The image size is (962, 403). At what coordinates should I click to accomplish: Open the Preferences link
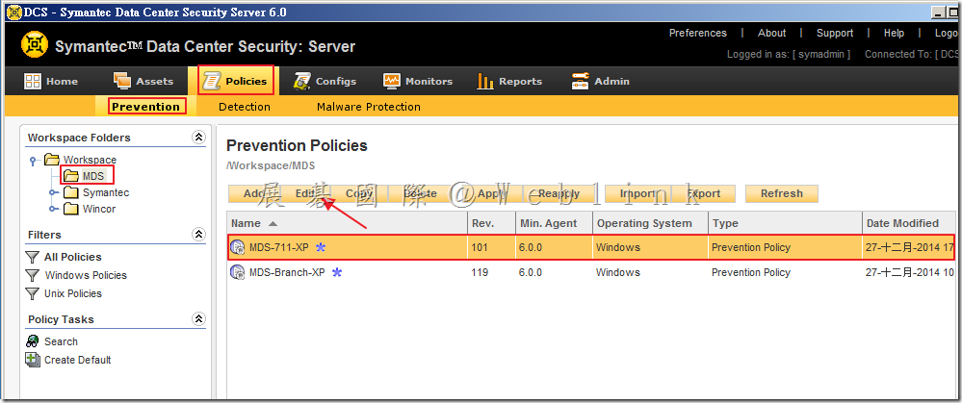[x=697, y=33]
